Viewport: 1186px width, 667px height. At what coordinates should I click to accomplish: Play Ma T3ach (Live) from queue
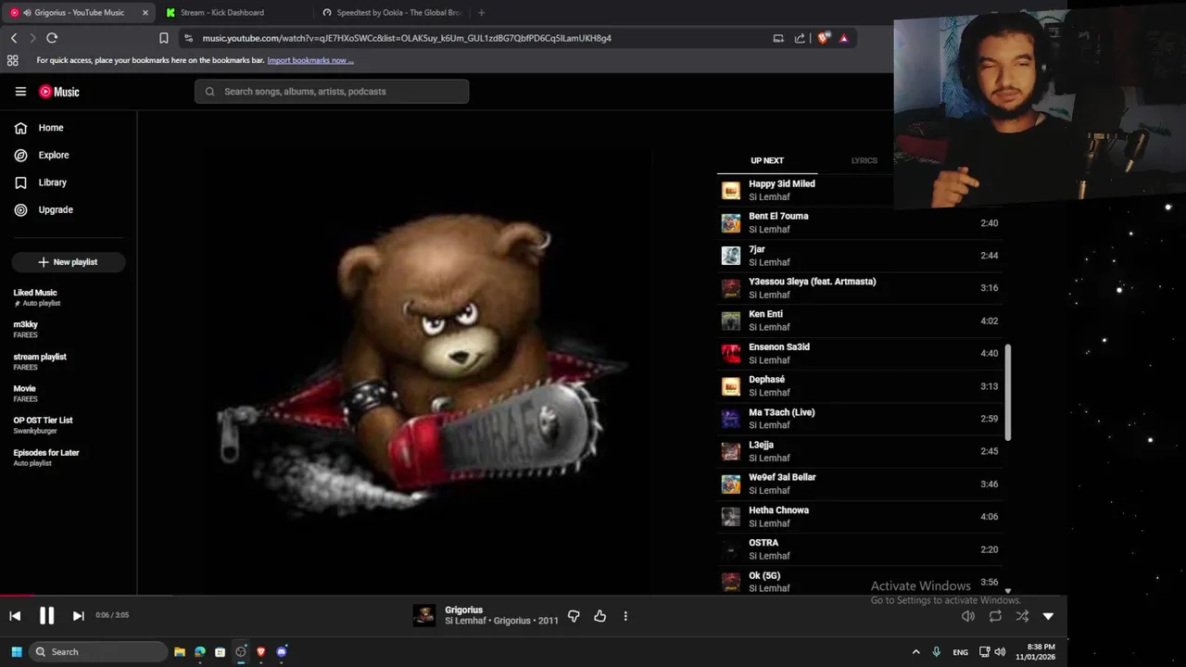pos(860,419)
